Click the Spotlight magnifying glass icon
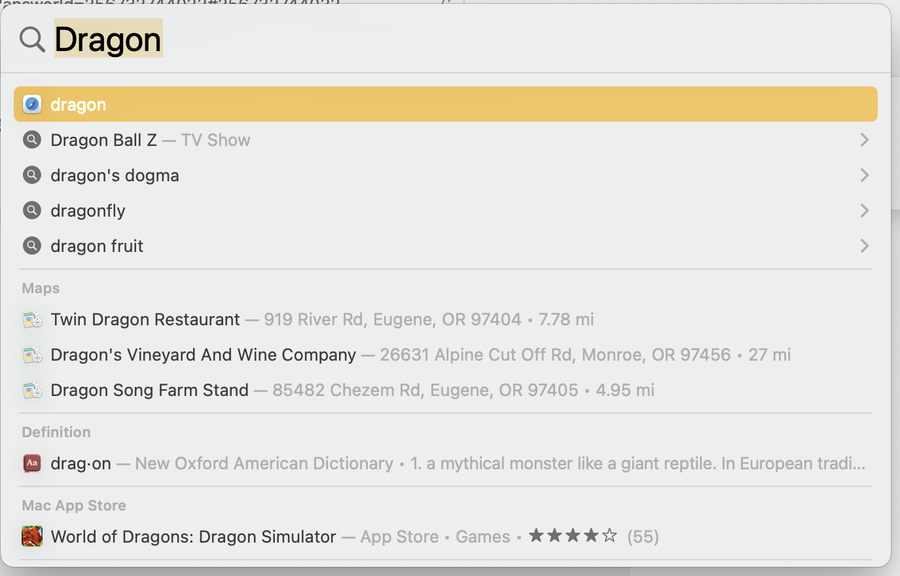Screen dimensions: 900x576 (x=32, y=39)
